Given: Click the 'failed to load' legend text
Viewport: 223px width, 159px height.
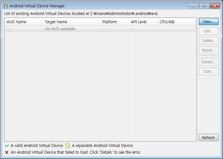Looking at the screenshot, I should click(x=76, y=152).
